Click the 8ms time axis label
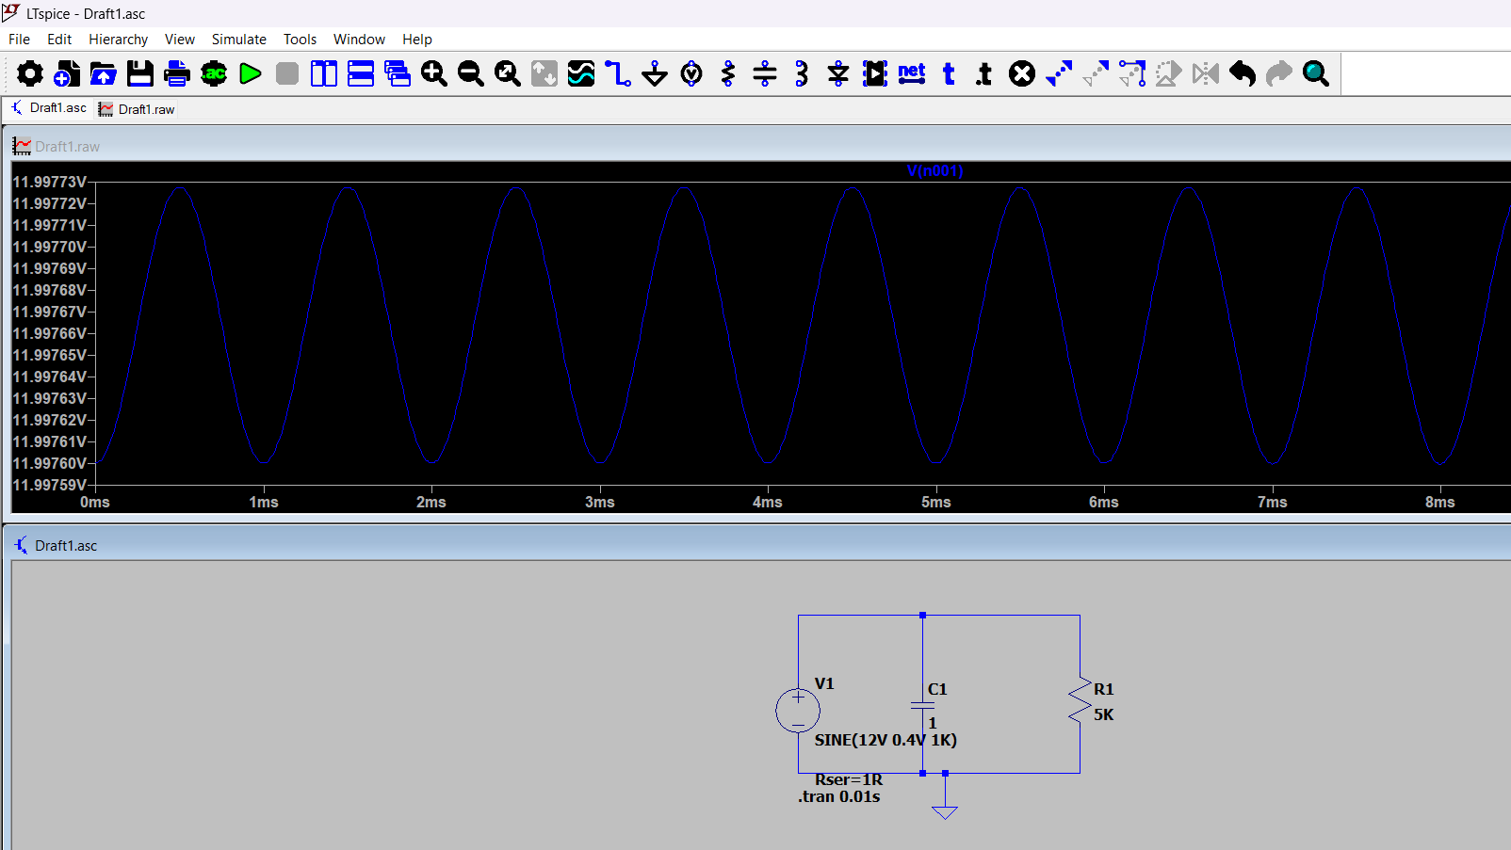The height and width of the screenshot is (850, 1511). (1440, 503)
